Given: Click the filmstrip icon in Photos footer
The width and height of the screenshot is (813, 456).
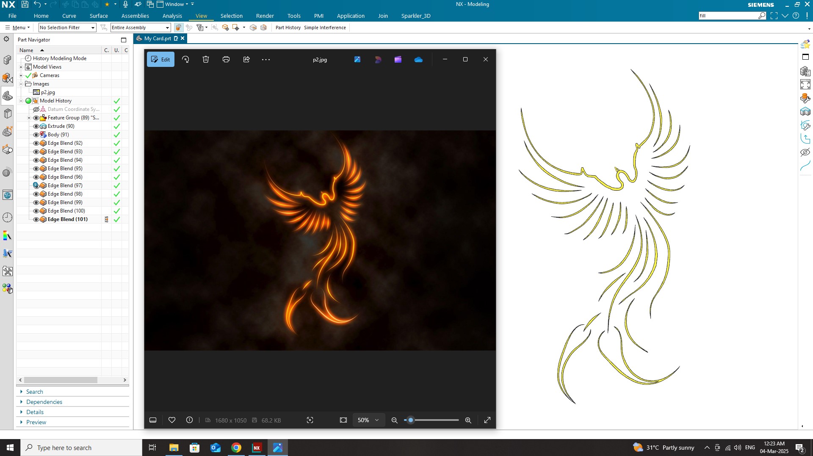Looking at the screenshot, I should point(153,420).
